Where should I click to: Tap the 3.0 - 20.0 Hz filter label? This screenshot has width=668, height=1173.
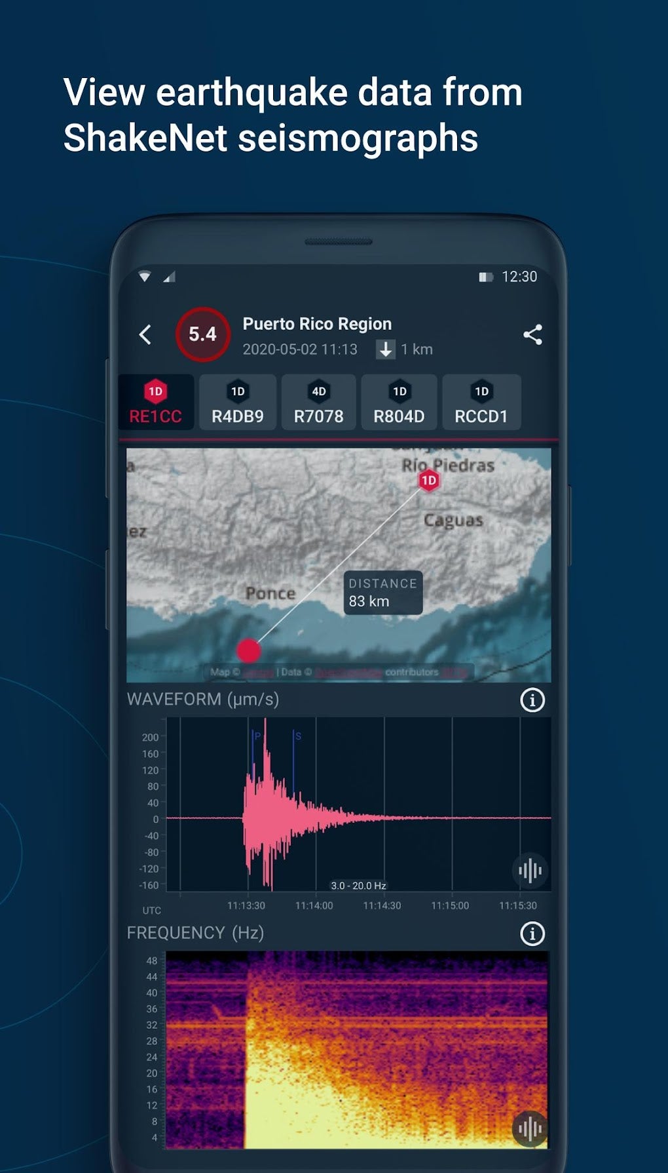(358, 886)
